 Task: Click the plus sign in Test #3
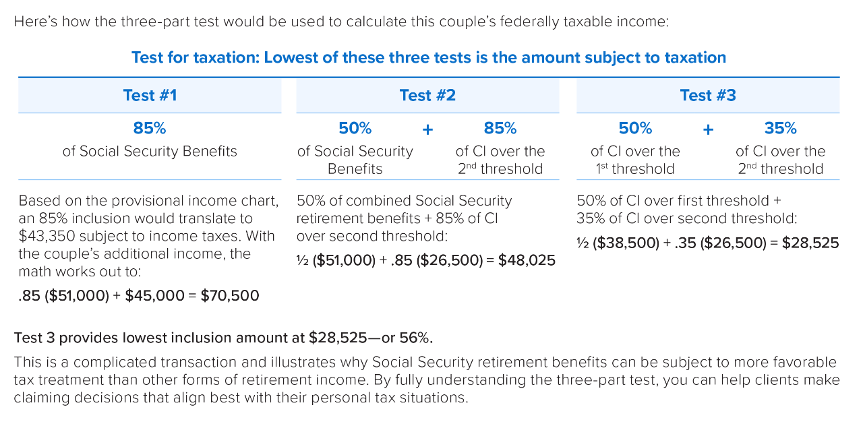pyautogui.click(x=708, y=129)
